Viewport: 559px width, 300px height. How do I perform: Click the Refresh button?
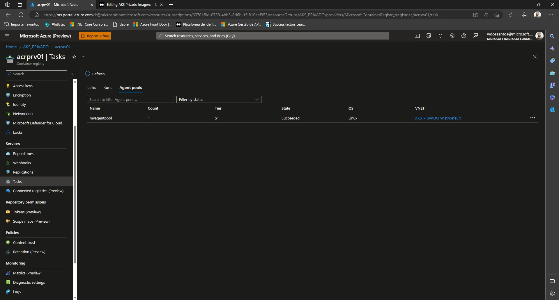click(95, 74)
